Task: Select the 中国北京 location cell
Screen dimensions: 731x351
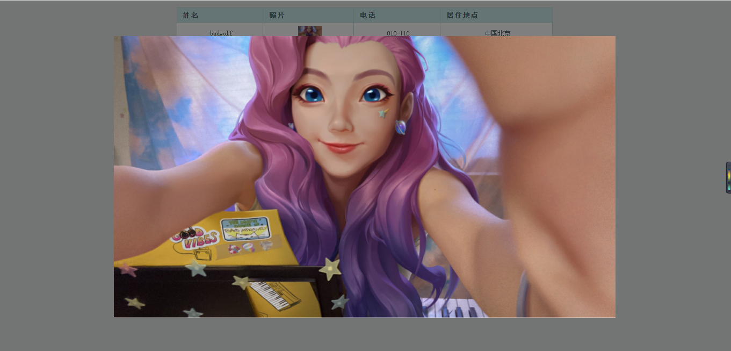Action: coord(496,30)
